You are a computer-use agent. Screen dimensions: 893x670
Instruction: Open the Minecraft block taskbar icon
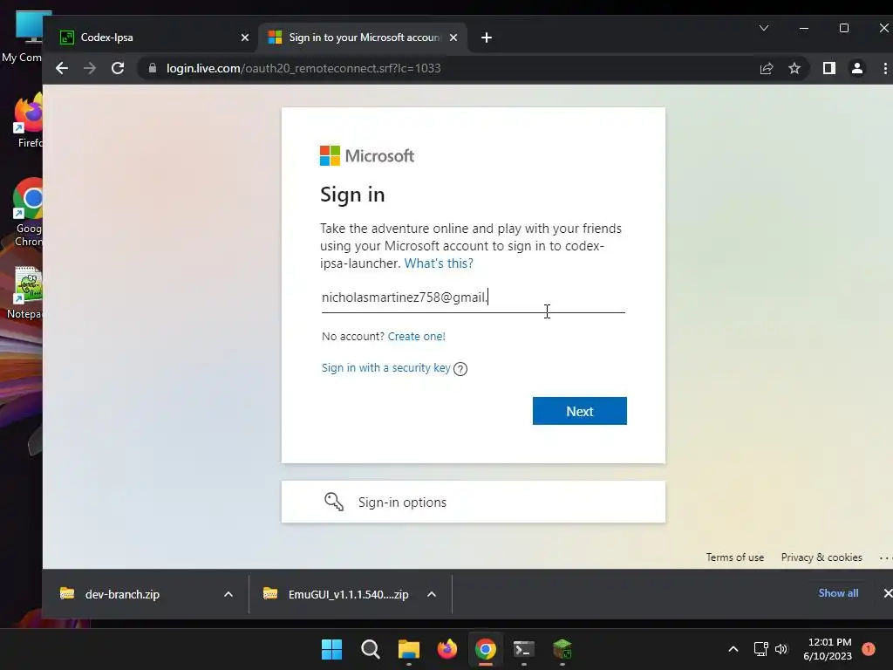[562, 649]
